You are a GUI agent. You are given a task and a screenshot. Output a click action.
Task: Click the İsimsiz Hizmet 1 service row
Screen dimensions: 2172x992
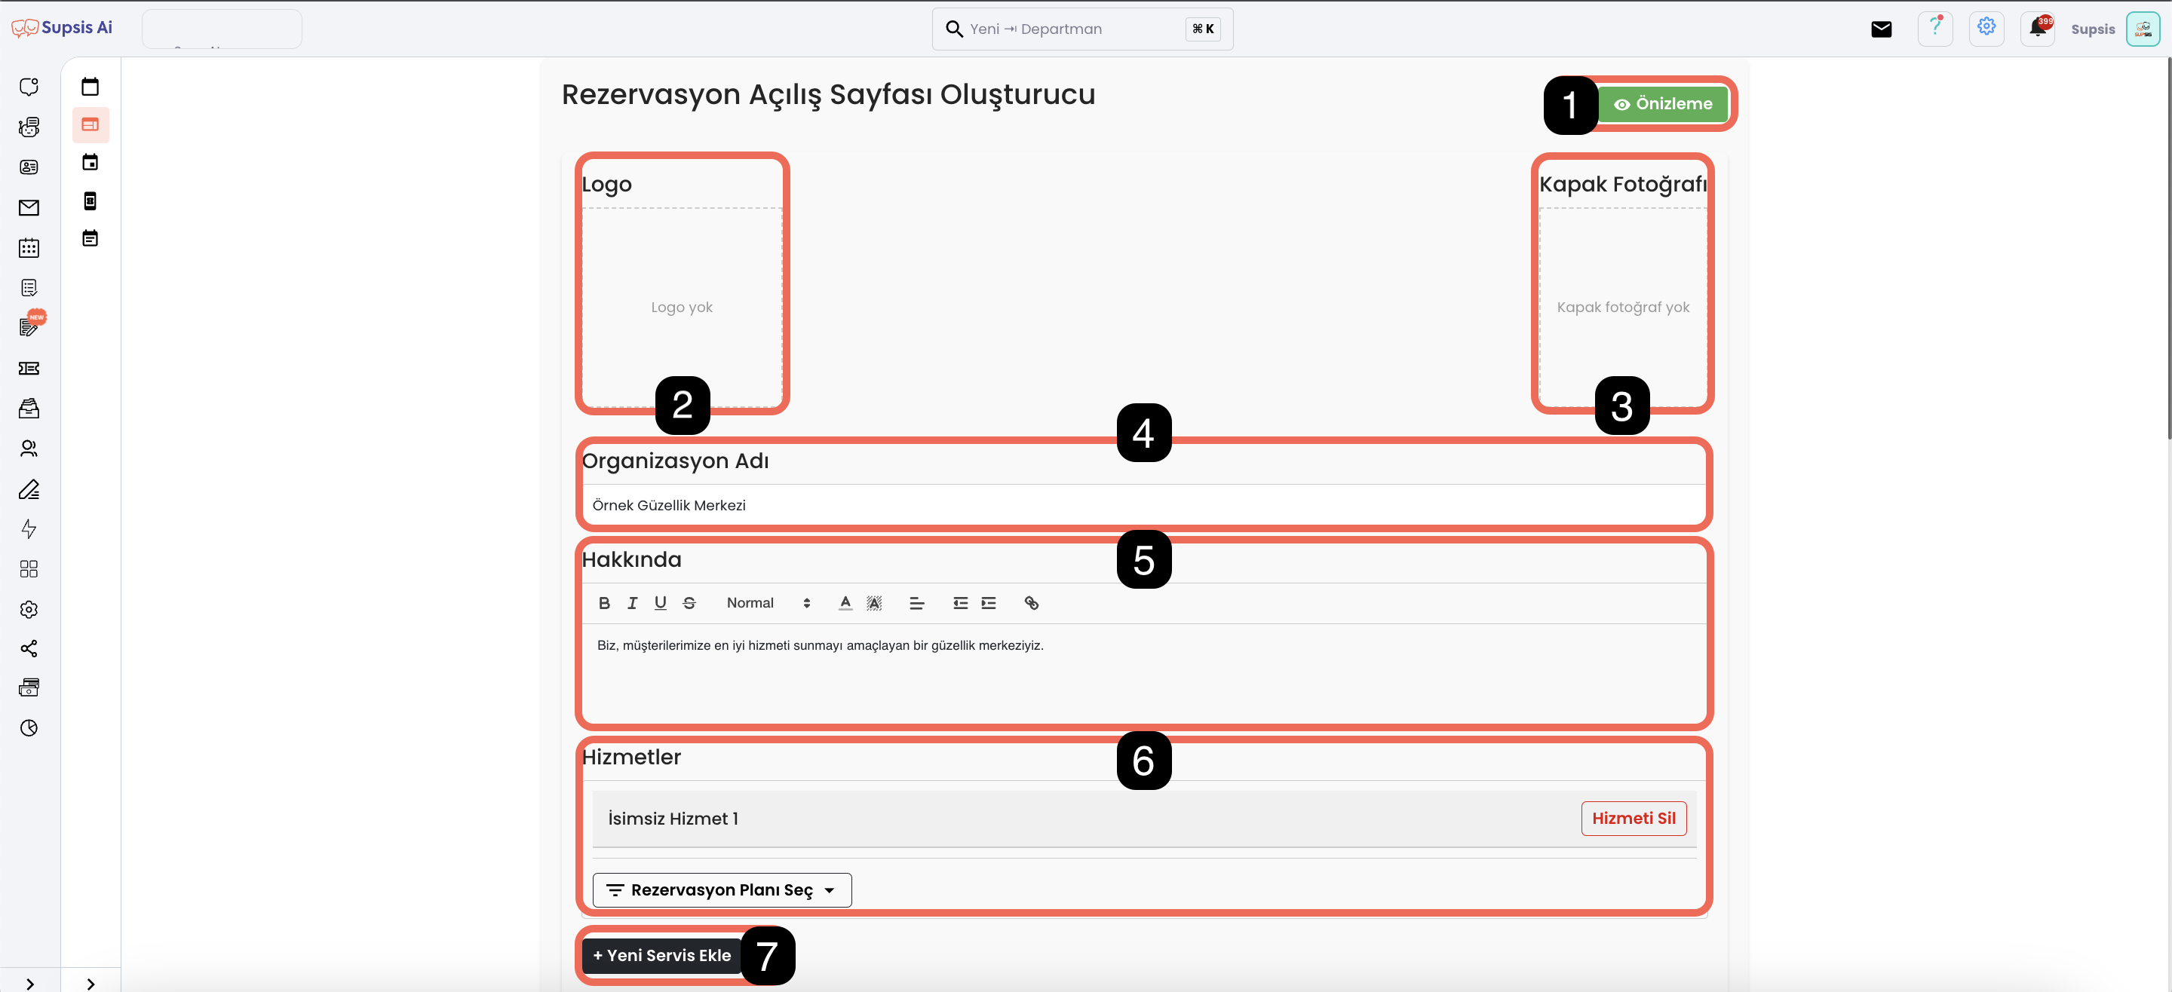click(x=1144, y=819)
